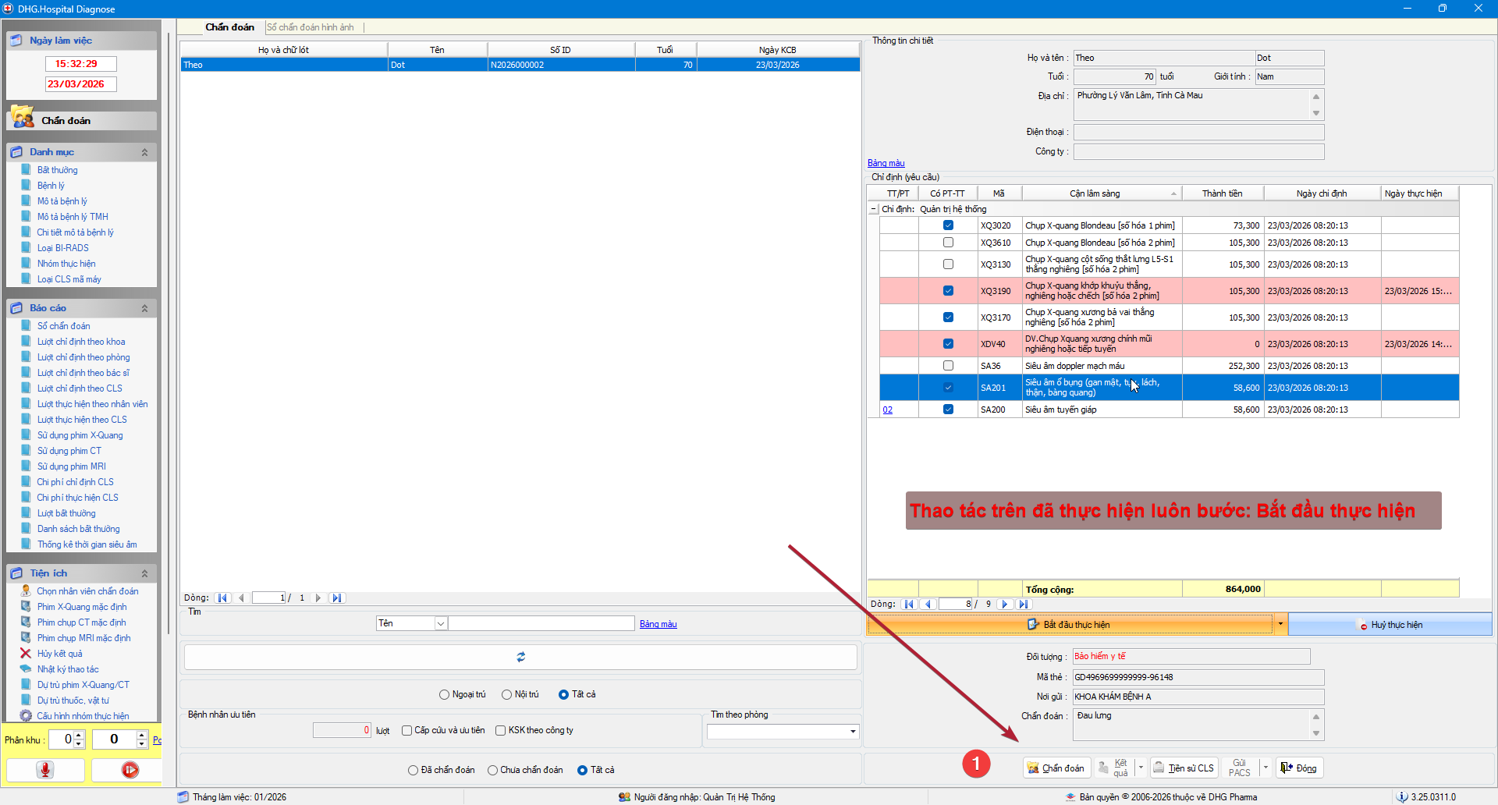Click the Đóng button

tap(1298, 768)
